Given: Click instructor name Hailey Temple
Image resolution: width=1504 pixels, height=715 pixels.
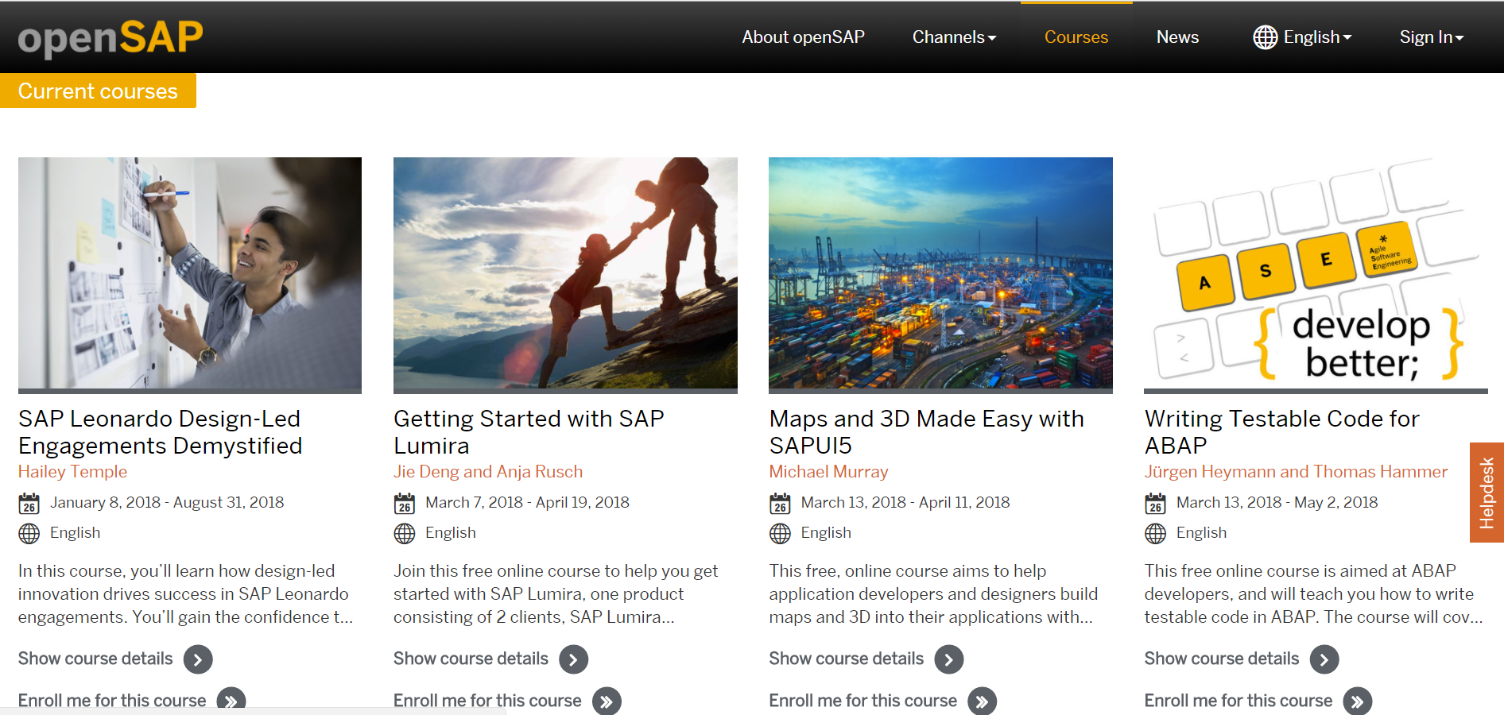Looking at the screenshot, I should tap(72, 472).
